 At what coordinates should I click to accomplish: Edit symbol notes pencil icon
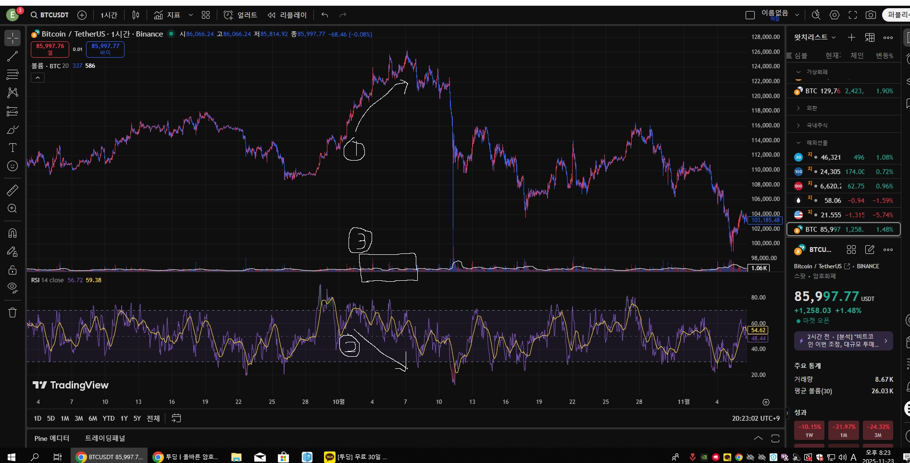pos(870,250)
